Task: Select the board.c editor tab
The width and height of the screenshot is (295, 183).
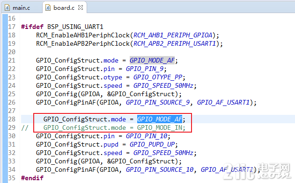Action: (64, 7)
